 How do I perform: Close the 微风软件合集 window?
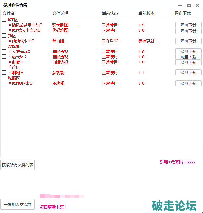[x=197, y=5]
